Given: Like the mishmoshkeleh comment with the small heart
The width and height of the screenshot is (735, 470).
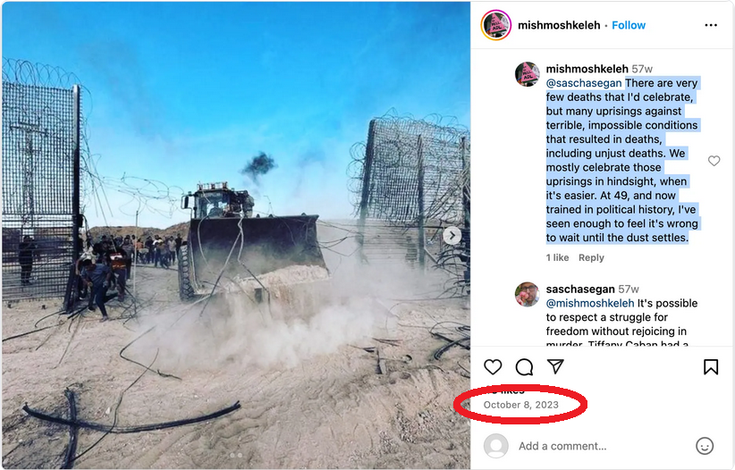Looking at the screenshot, I should coord(714,161).
